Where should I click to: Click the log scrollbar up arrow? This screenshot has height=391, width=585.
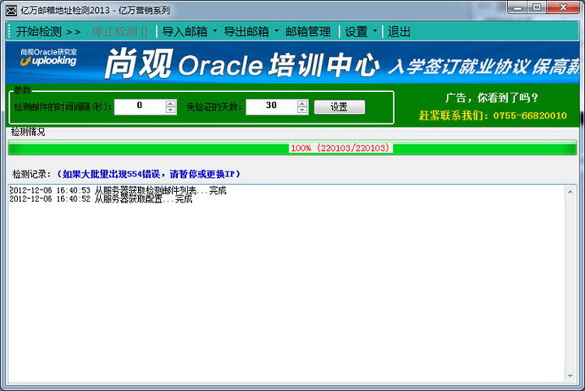tap(570, 192)
